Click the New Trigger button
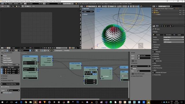Viewport: 185px width, 104px height. click(x=10, y=67)
